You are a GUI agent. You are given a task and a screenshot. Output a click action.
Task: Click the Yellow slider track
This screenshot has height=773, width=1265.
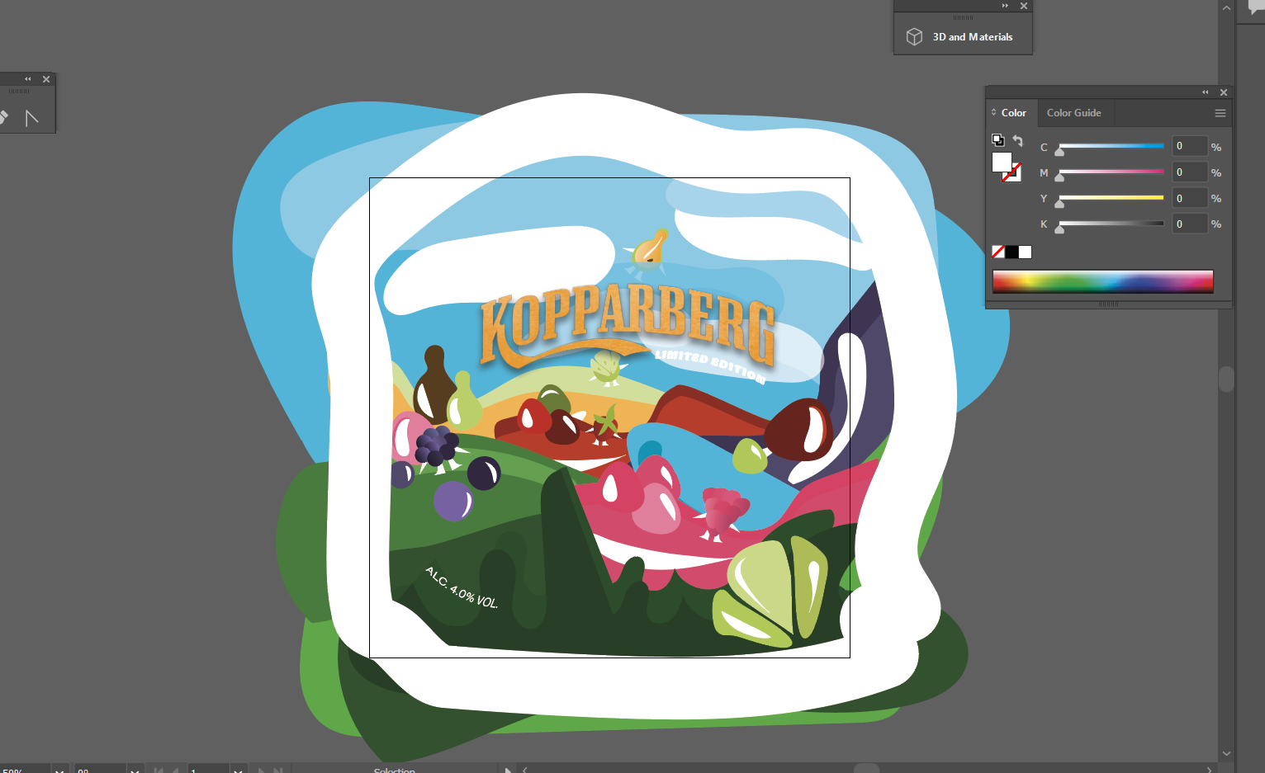point(1111,197)
